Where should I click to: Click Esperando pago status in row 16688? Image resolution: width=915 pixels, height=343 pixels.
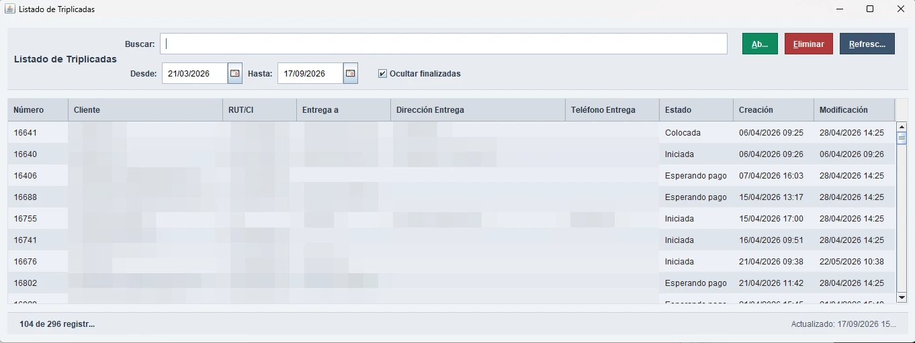pyautogui.click(x=696, y=197)
